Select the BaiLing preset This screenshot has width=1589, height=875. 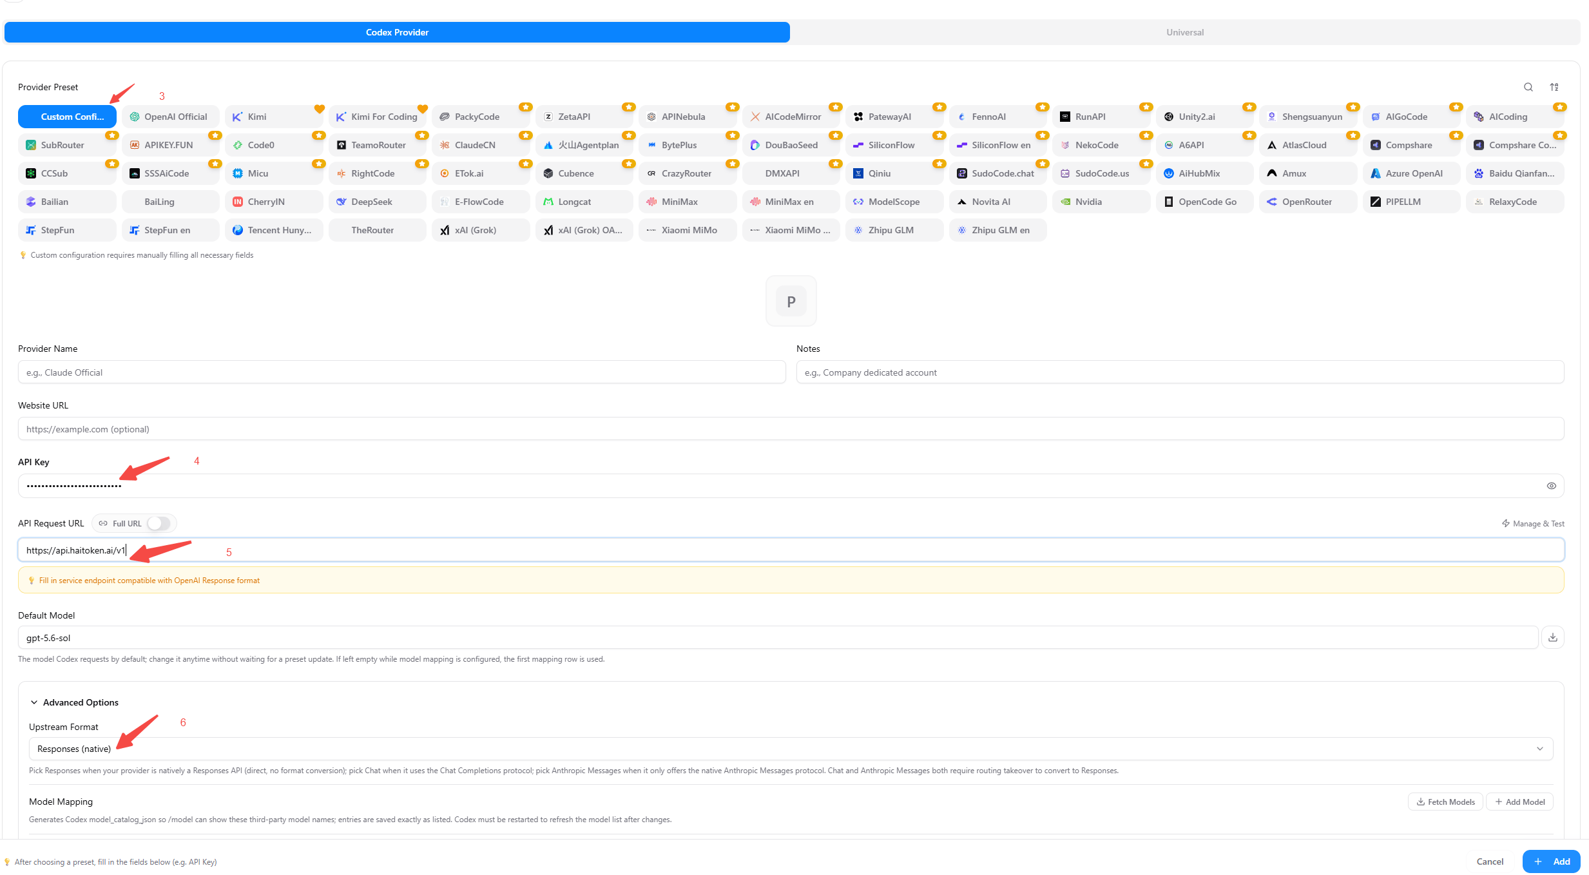pyautogui.click(x=171, y=202)
